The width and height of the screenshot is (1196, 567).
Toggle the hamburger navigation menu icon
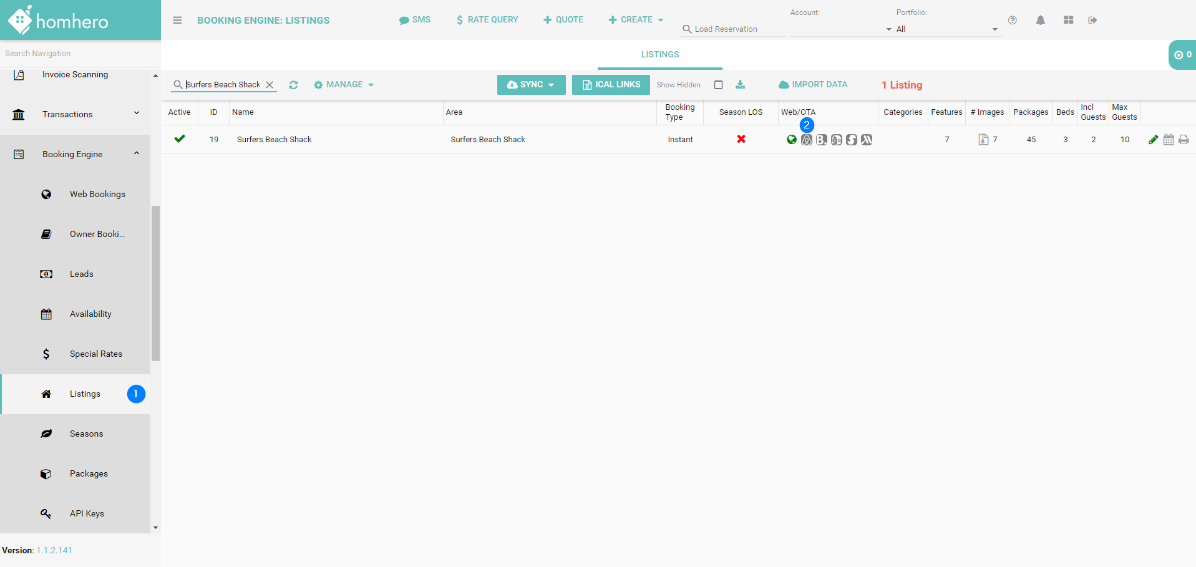tap(177, 20)
